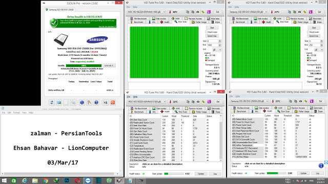This screenshot has width=328, height=184.
Task: Click the yellow tag options icon in the Samsung Error Scan window
Action: click(305, 12)
